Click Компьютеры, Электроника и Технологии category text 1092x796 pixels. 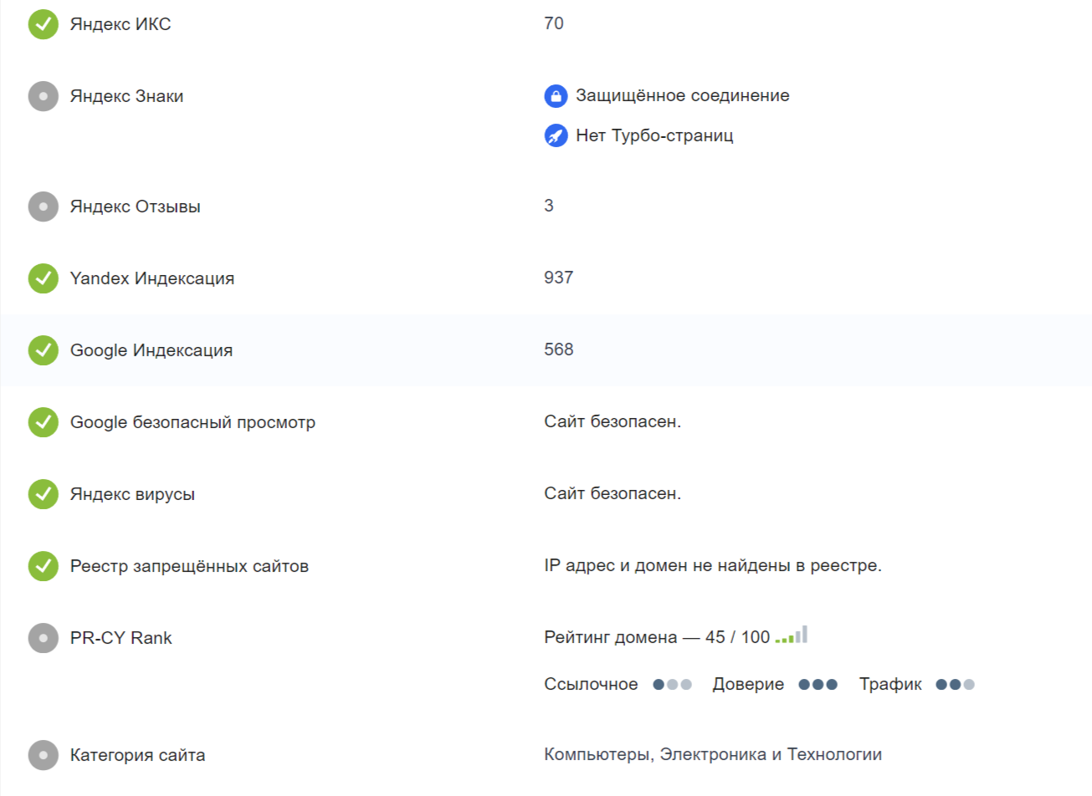point(713,754)
